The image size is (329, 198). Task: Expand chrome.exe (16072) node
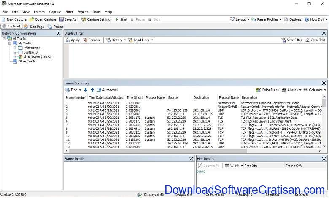click(15, 57)
